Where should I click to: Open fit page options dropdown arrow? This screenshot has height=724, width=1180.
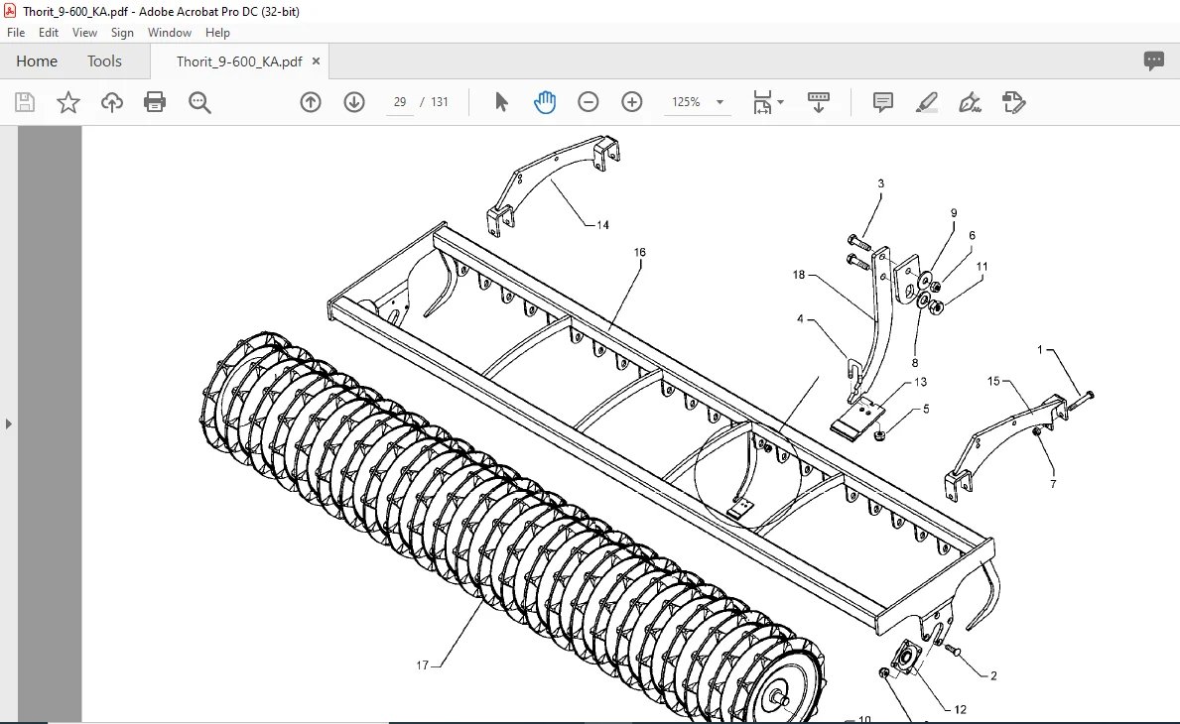click(780, 102)
